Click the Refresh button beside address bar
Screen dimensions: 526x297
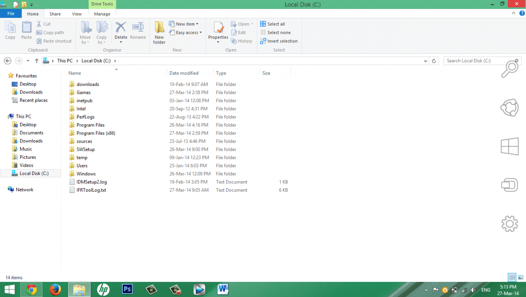(x=434, y=61)
